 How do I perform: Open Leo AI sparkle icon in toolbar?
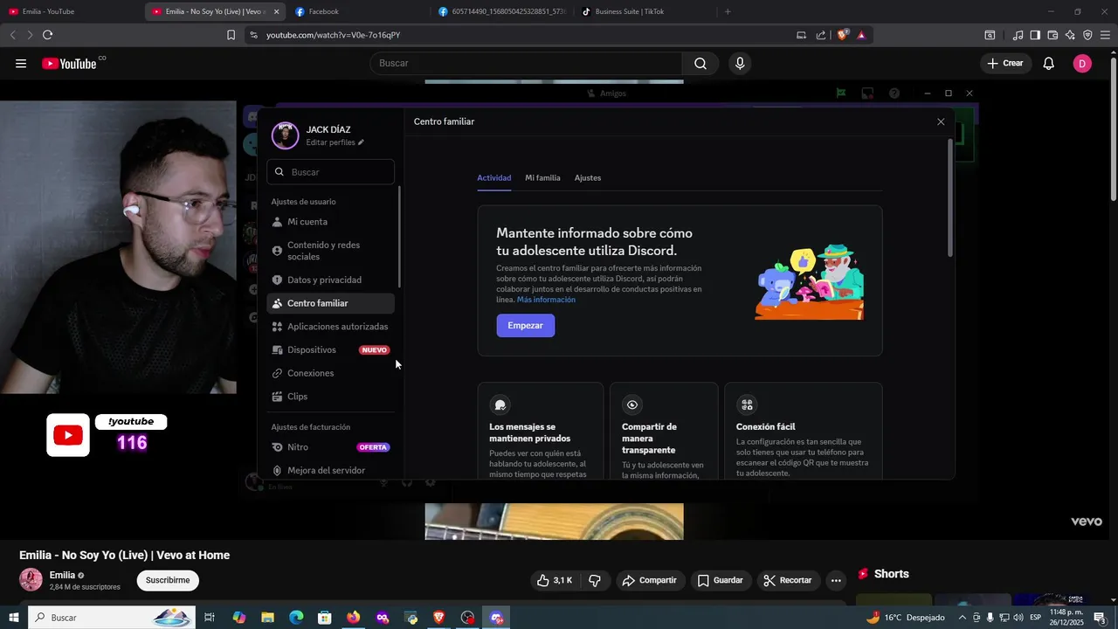coord(1070,35)
